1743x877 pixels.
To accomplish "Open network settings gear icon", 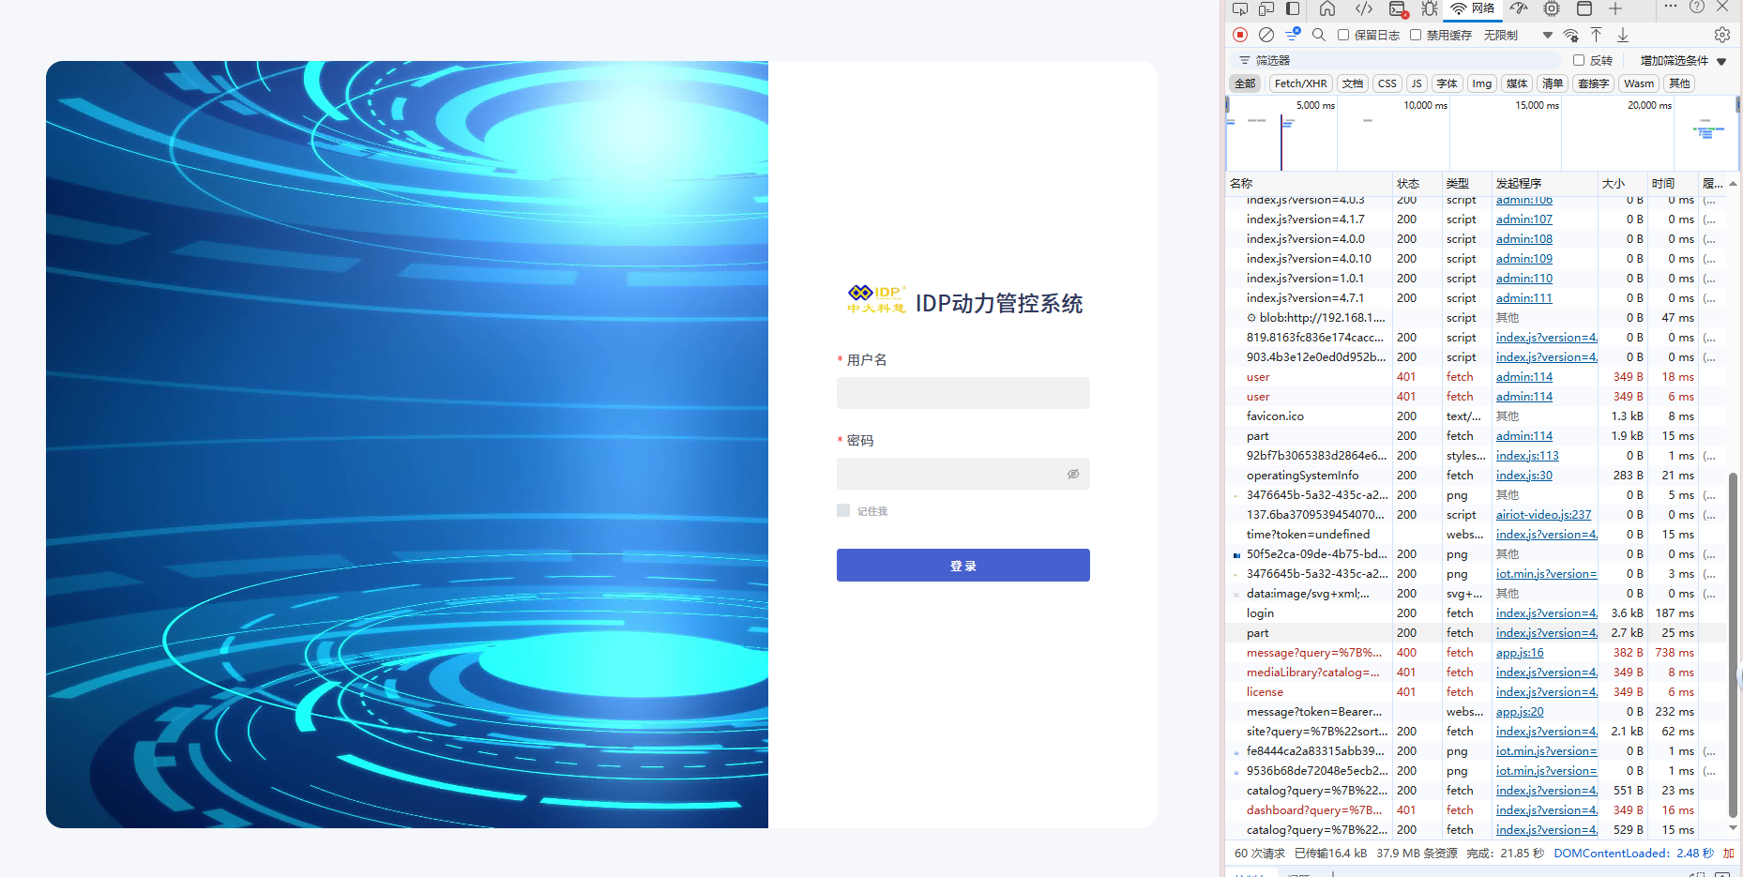I will [1722, 35].
